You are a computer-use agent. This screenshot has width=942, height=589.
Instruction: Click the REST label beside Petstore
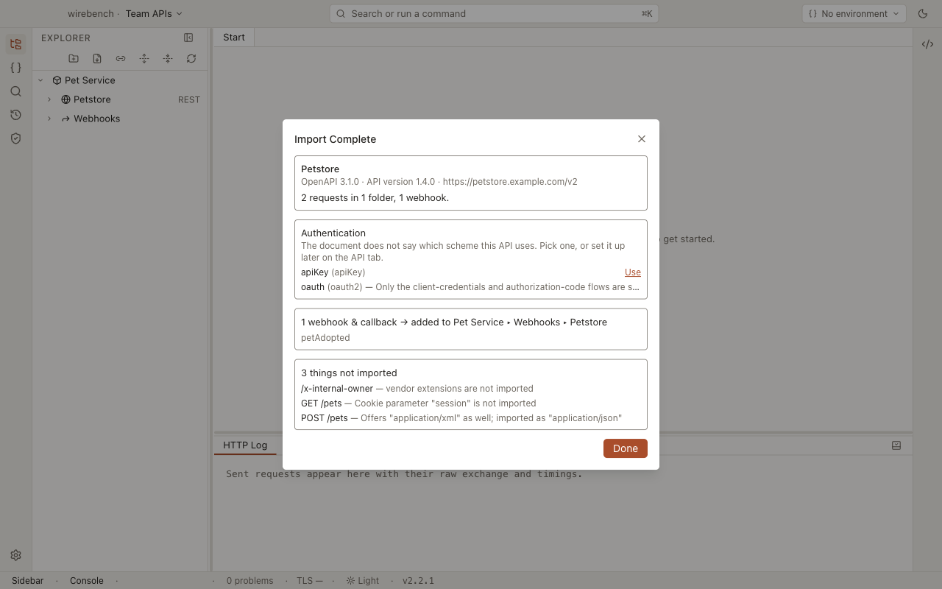coord(189,99)
